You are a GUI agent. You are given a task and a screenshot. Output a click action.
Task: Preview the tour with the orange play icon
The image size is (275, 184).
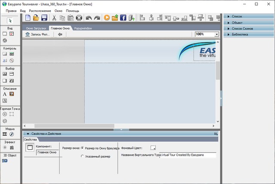coord(107,18)
